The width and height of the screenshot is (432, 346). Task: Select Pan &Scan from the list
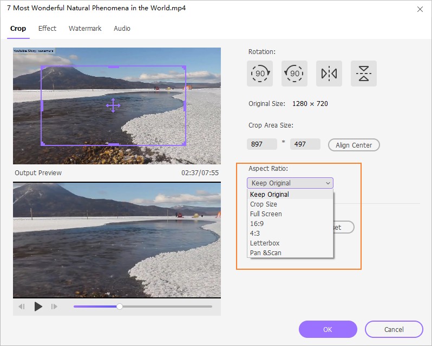tap(266, 253)
